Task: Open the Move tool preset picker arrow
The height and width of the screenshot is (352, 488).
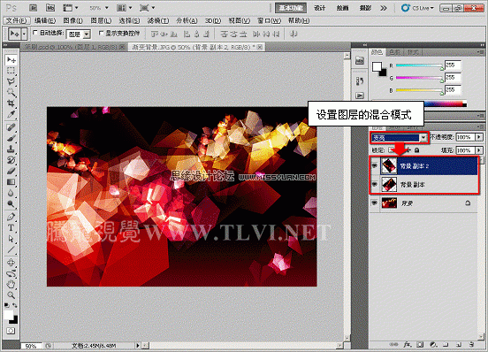Action: (x=24, y=34)
